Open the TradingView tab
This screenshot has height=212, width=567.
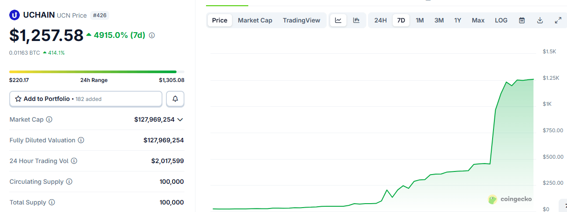coord(302,20)
